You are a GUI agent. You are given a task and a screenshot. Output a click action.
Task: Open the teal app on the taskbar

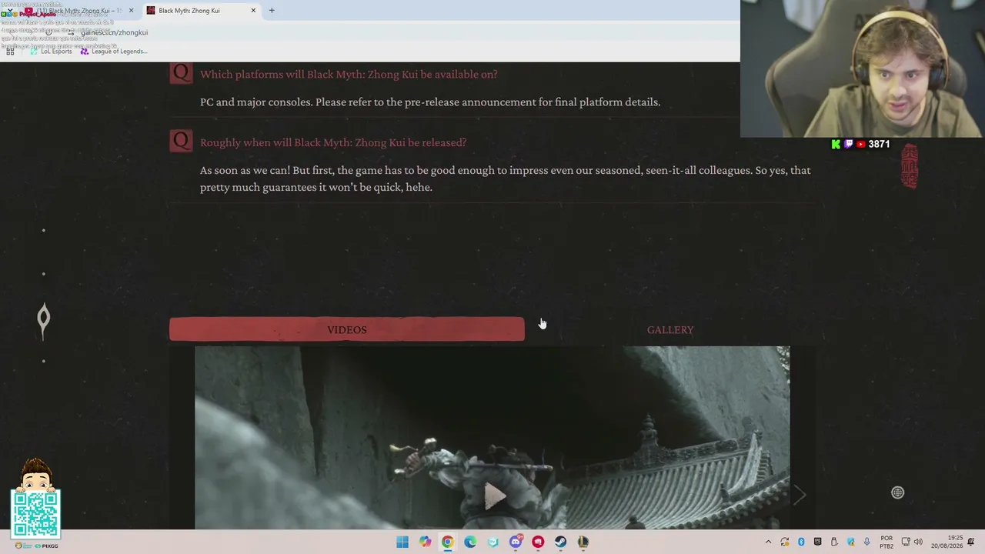pyautogui.click(x=492, y=542)
